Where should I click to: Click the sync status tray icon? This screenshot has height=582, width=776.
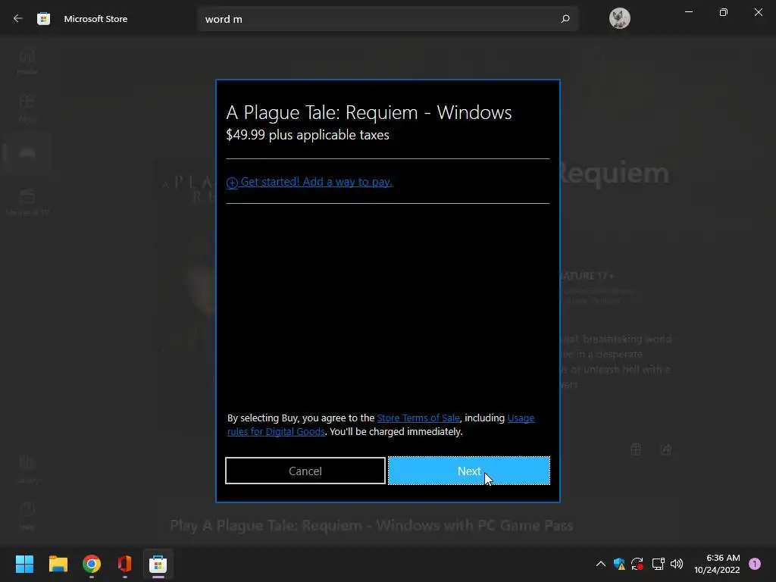click(x=637, y=564)
